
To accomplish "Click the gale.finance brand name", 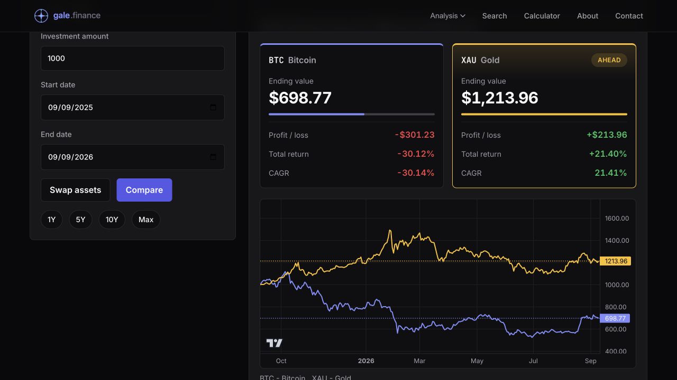I will (77, 16).
